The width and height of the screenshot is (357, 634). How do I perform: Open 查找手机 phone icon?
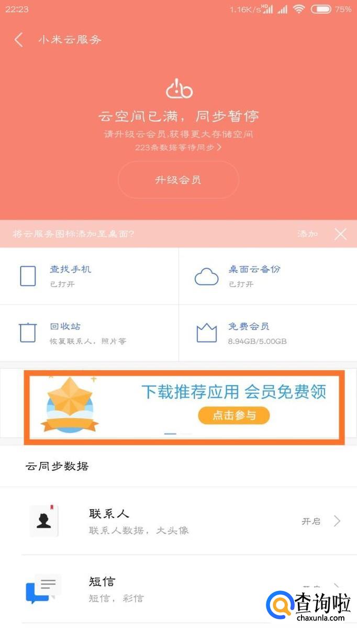28,276
